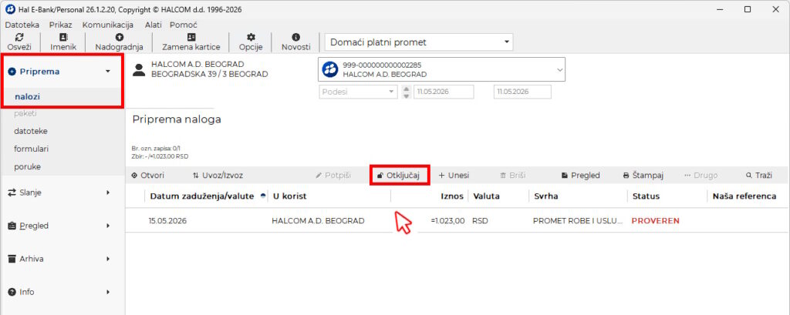Open the Alati menu

tap(154, 25)
